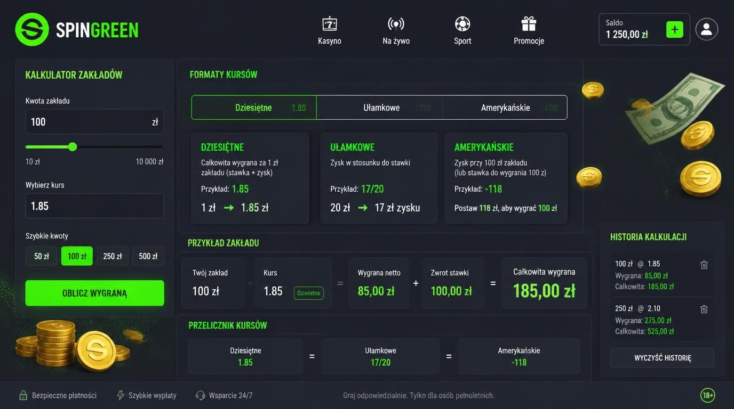Open the Na żywo broadcast icon

396,23
